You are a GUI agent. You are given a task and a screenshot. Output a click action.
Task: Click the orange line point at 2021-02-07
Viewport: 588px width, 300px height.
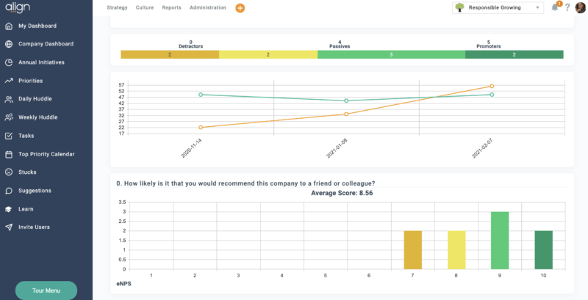(x=492, y=86)
